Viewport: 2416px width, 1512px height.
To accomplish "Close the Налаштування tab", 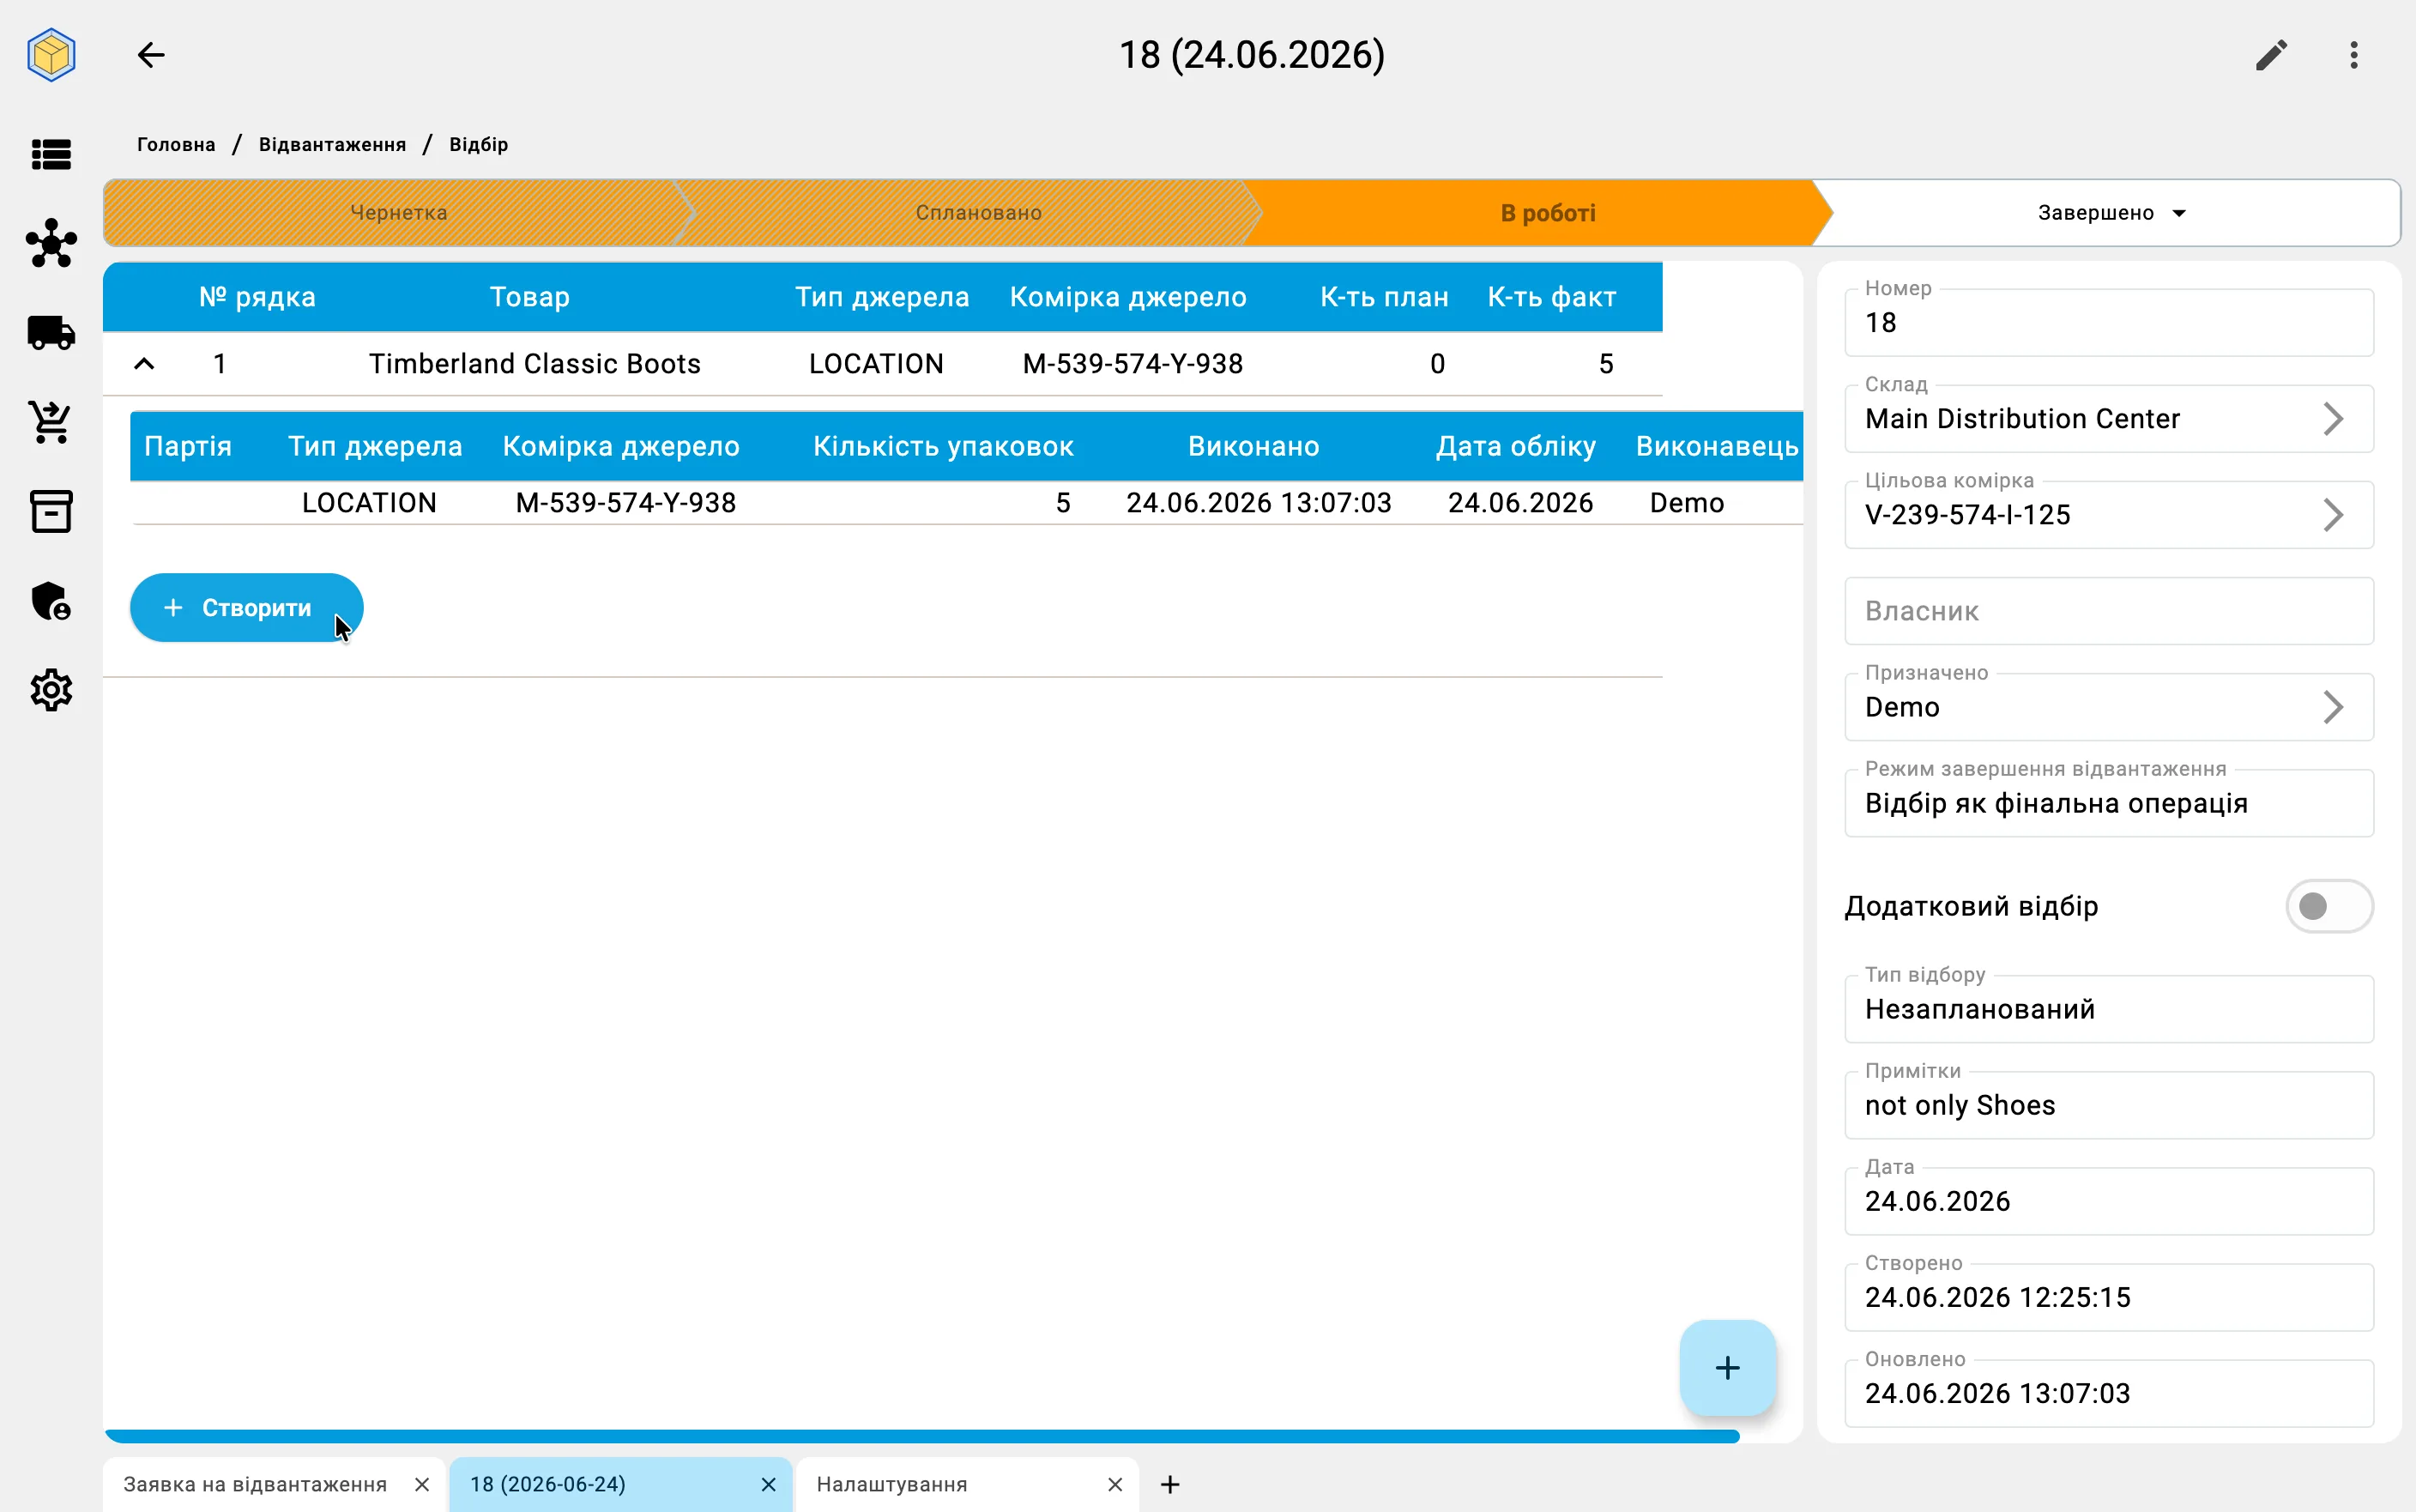I will tap(1114, 1484).
